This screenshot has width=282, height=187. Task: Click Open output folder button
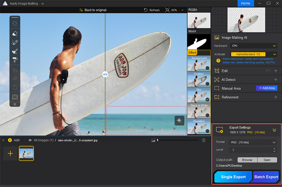267,160
